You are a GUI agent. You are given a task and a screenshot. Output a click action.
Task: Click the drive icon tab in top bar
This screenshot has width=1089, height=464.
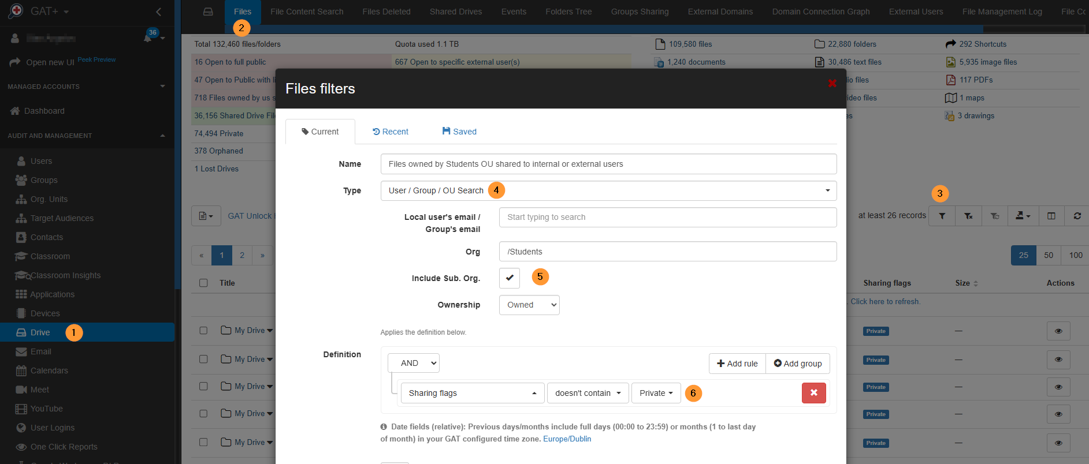coord(208,12)
